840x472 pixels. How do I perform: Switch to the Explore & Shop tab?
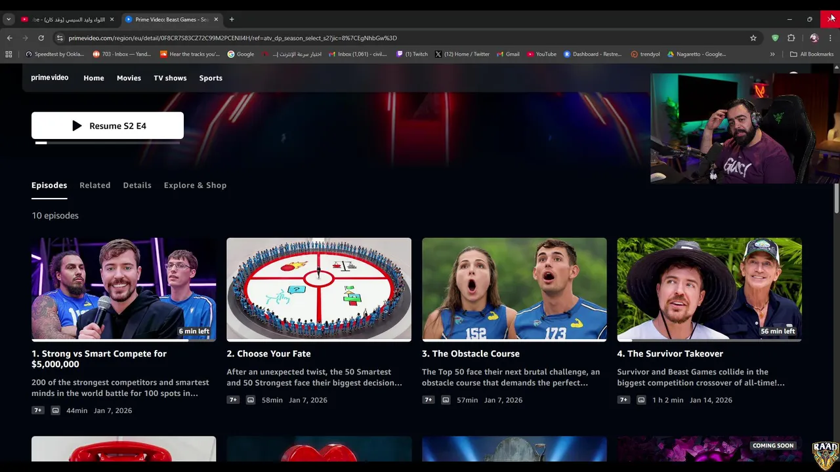pos(195,186)
